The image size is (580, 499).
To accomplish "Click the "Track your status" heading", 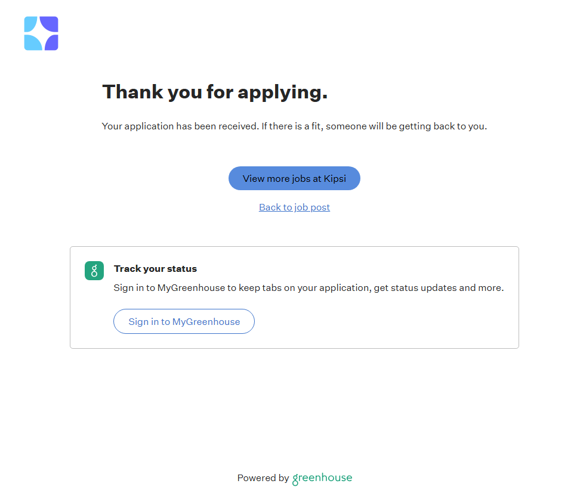I will (155, 269).
